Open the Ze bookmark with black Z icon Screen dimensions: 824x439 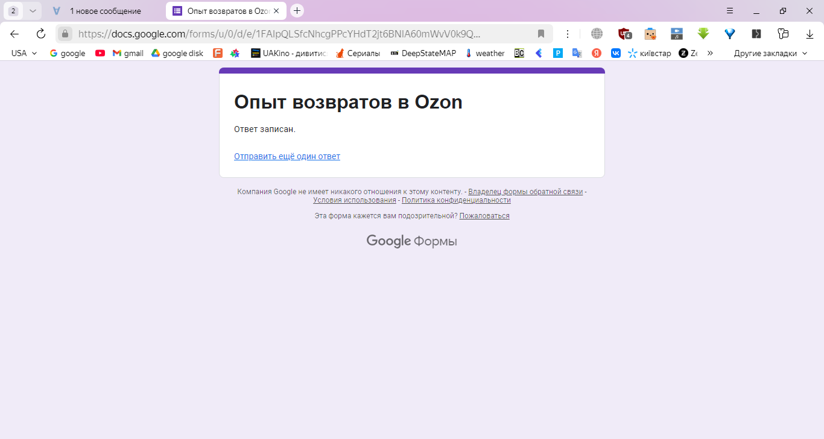coord(688,53)
